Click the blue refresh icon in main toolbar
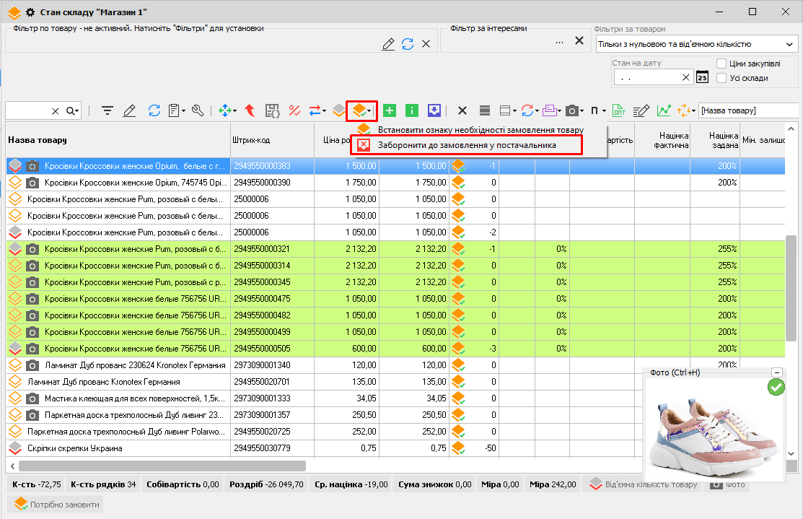The height and width of the screenshot is (519, 803). click(154, 110)
